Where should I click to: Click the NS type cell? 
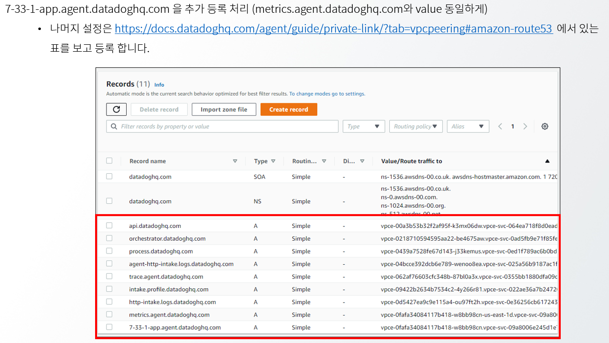[x=258, y=201]
